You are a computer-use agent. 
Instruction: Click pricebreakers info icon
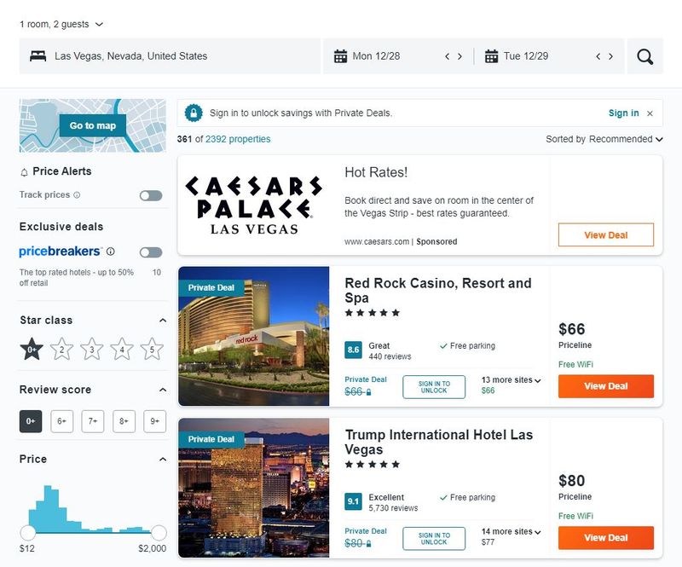click(x=111, y=252)
